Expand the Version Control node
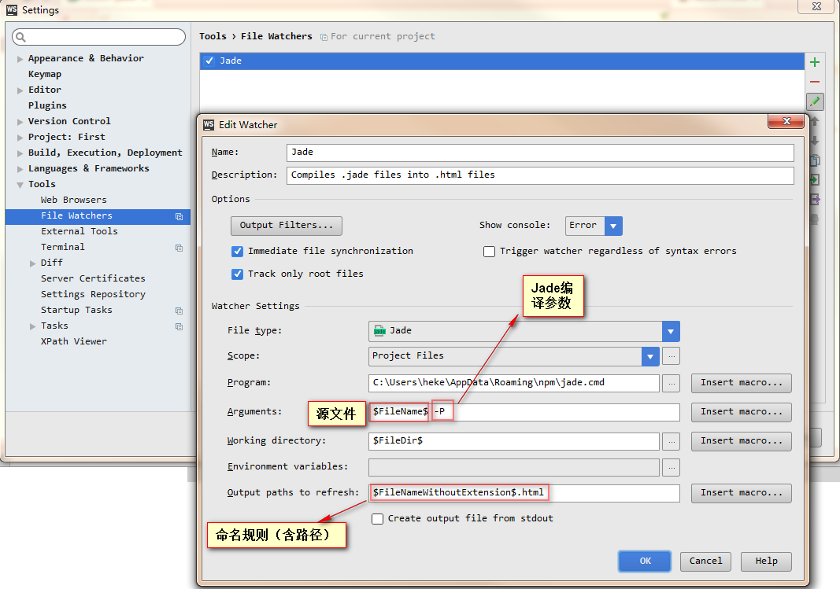 20,122
